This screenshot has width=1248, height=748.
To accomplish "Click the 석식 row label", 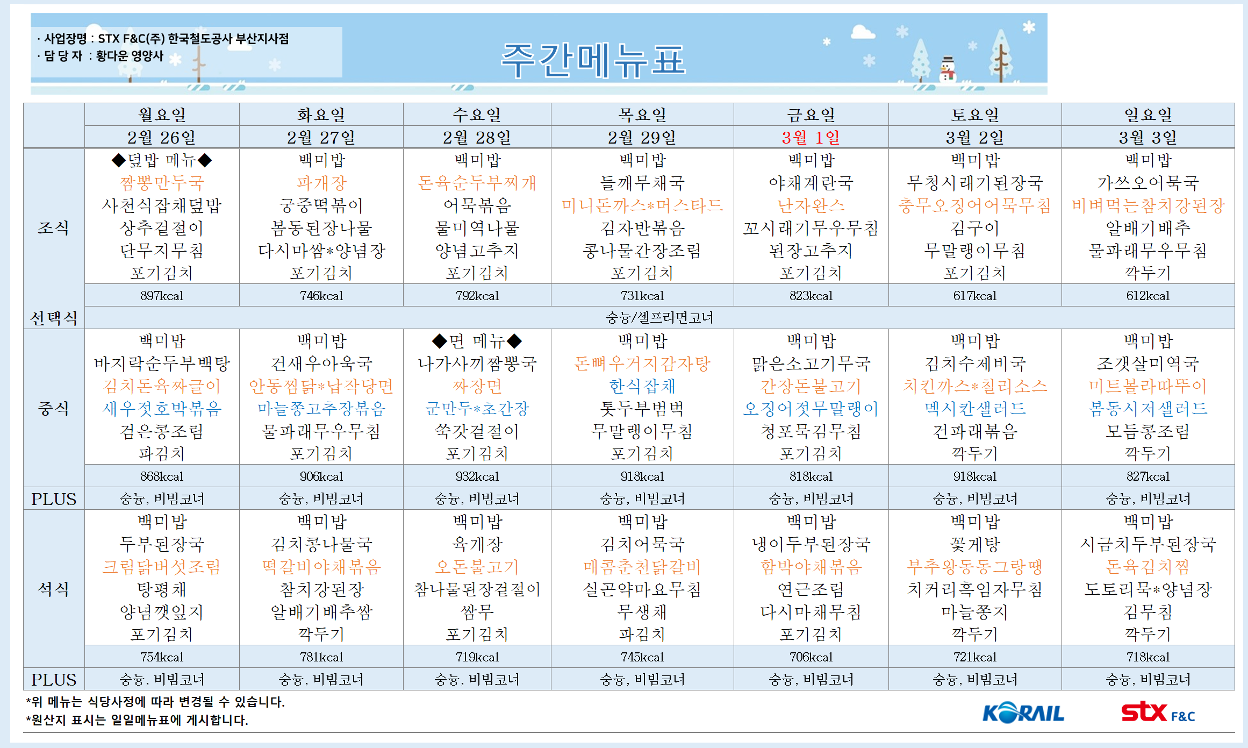I will 53,589.
